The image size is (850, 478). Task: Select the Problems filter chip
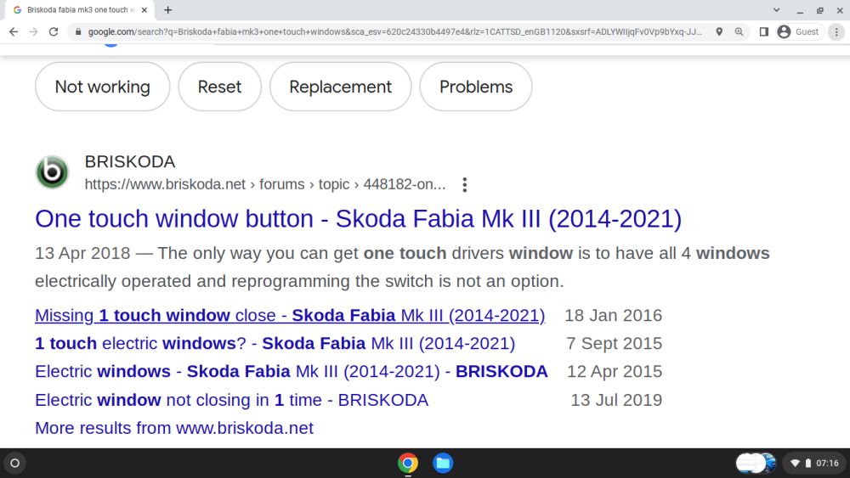click(476, 87)
